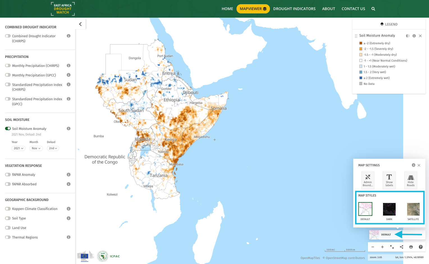Zoom out using the minus button
This screenshot has height=264, width=429.
(373, 247)
